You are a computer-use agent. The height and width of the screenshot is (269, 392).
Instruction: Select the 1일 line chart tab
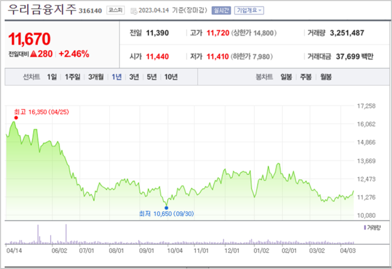point(52,77)
